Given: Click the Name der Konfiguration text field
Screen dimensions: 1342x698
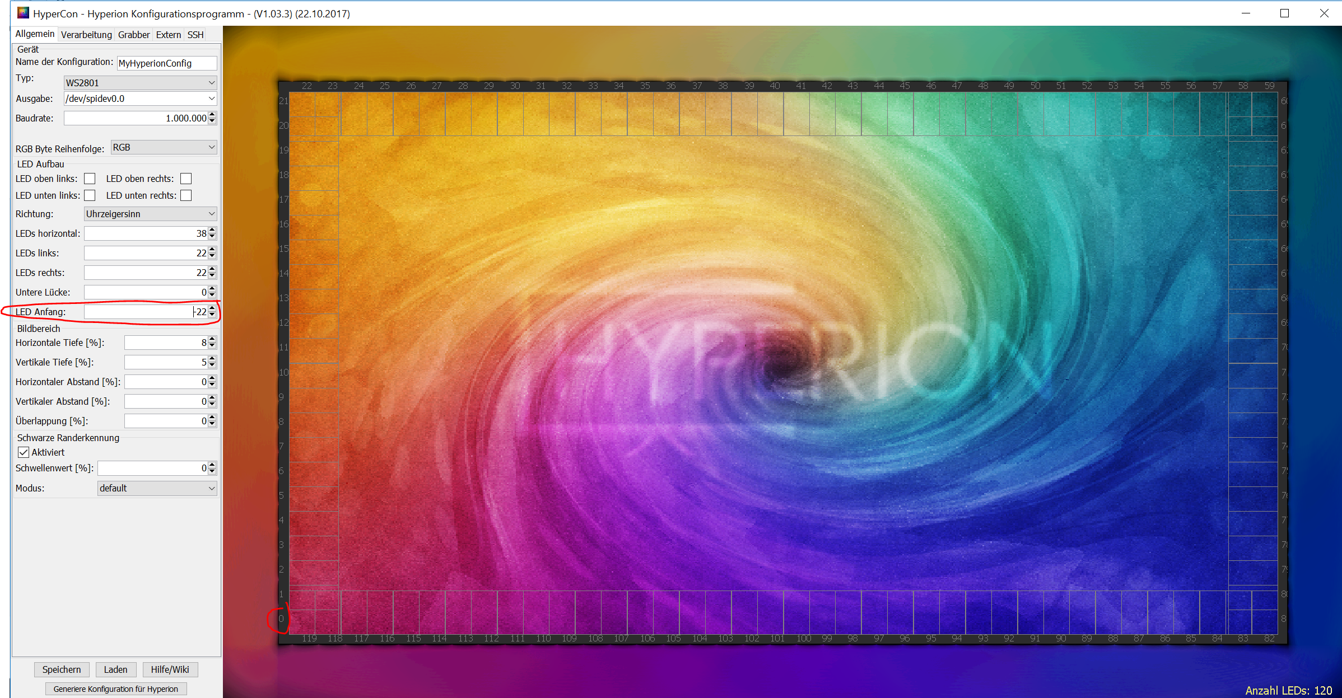Looking at the screenshot, I should pos(166,63).
